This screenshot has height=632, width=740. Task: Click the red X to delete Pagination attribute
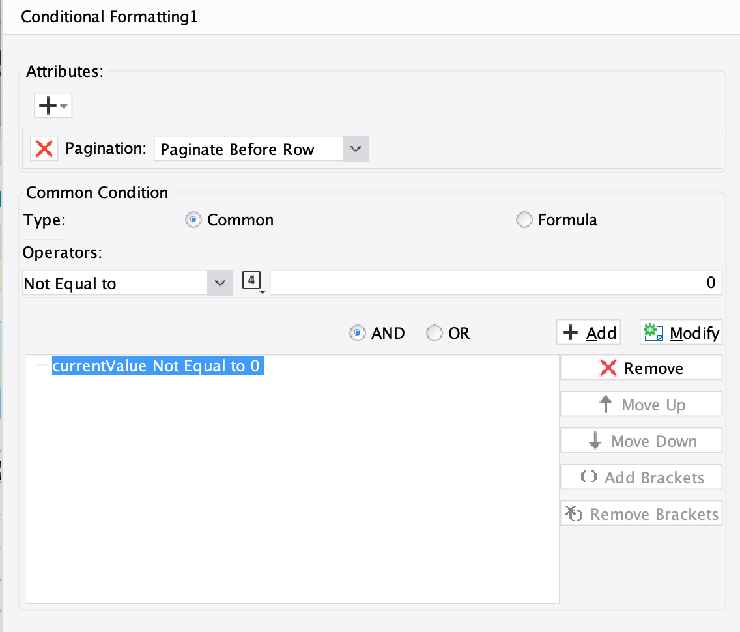(x=44, y=149)
